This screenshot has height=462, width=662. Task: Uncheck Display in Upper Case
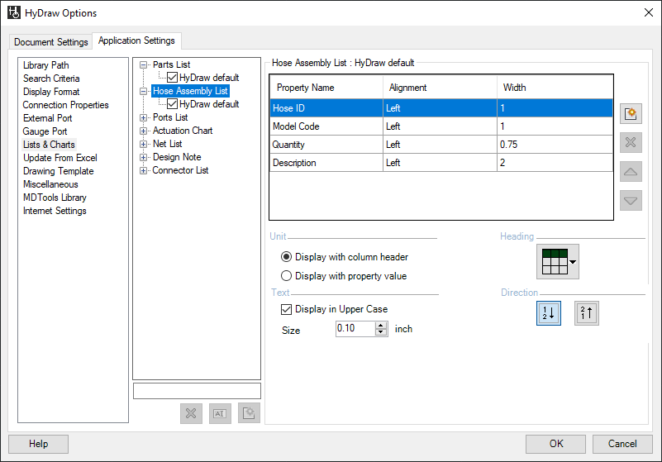[287, 309]
